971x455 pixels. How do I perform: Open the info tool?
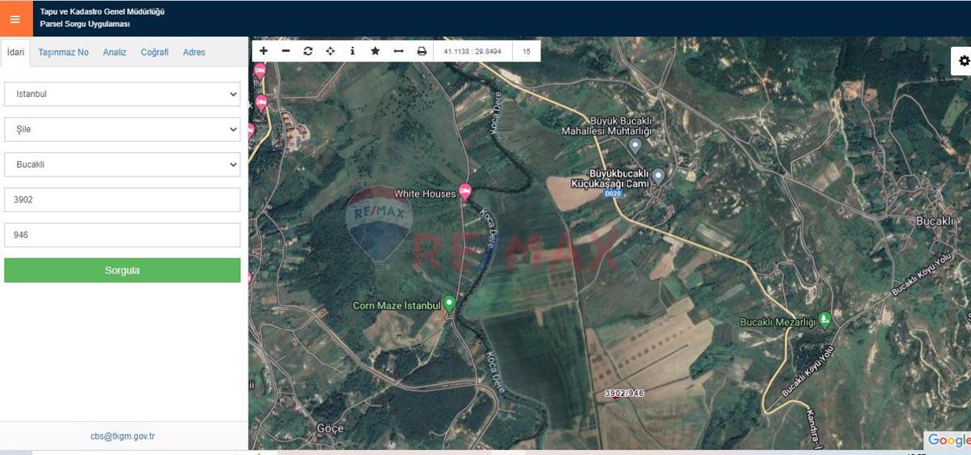(353, 51)
